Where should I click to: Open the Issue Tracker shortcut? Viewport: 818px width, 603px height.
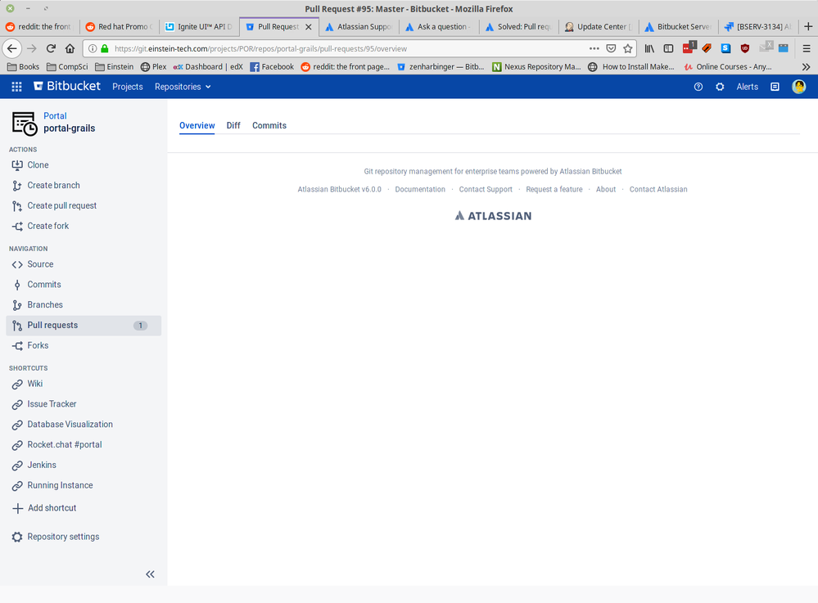pyautogui.click(x=84, y=404)
